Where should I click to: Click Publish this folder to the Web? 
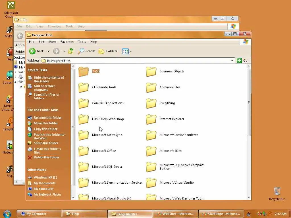point(49,137)
